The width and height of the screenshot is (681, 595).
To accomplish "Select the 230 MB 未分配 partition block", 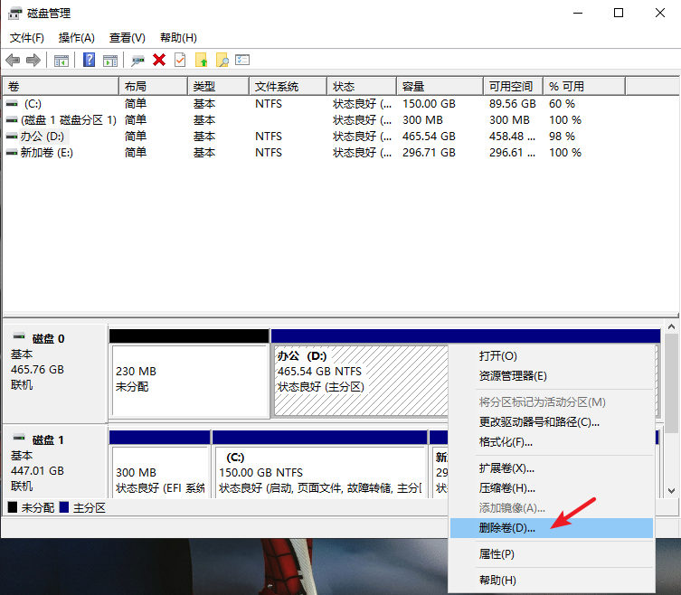I will pyautogui.click(x=188, y=378).
